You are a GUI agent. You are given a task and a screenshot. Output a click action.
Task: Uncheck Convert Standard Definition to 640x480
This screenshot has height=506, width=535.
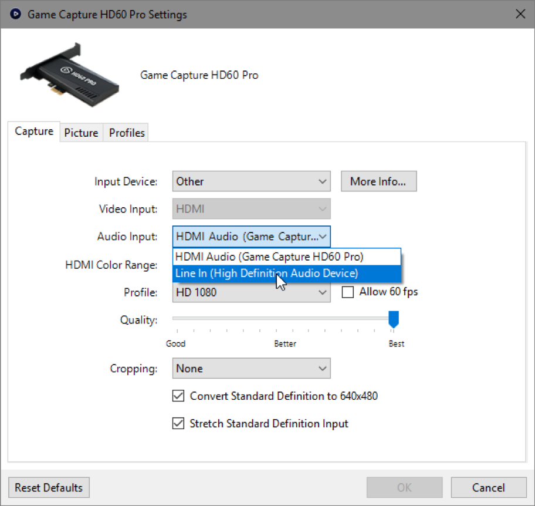[x=178, y=396]
